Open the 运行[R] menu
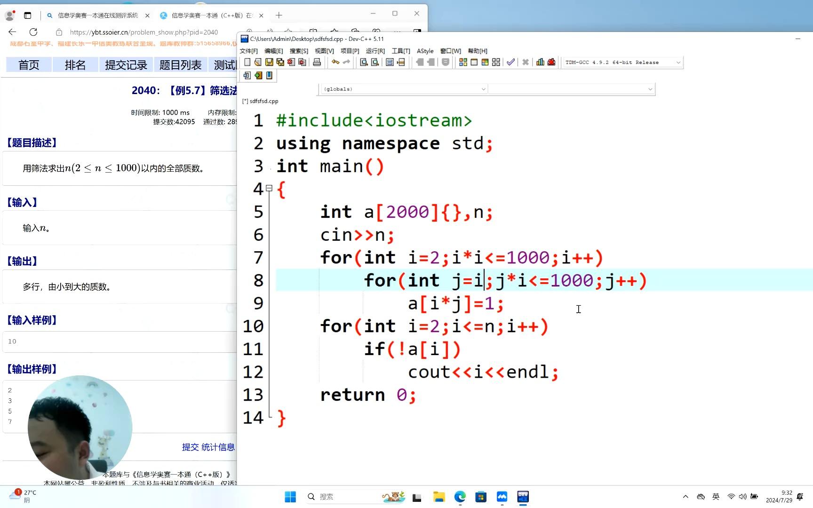 (375, 51)
